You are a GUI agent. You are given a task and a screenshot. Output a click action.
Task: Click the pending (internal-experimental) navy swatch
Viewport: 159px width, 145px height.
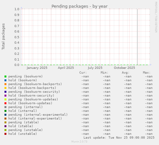pyautogui.click(x=5, y=115)
